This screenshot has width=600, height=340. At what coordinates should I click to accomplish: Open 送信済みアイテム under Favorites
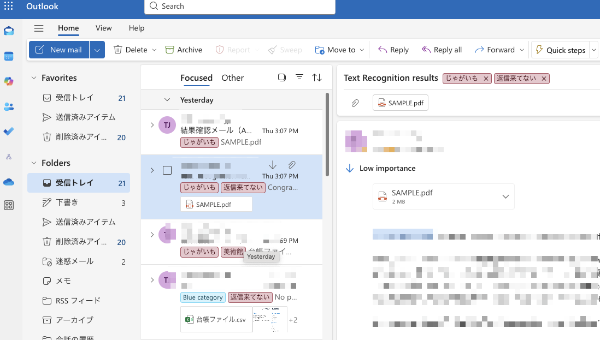(79, 117)
